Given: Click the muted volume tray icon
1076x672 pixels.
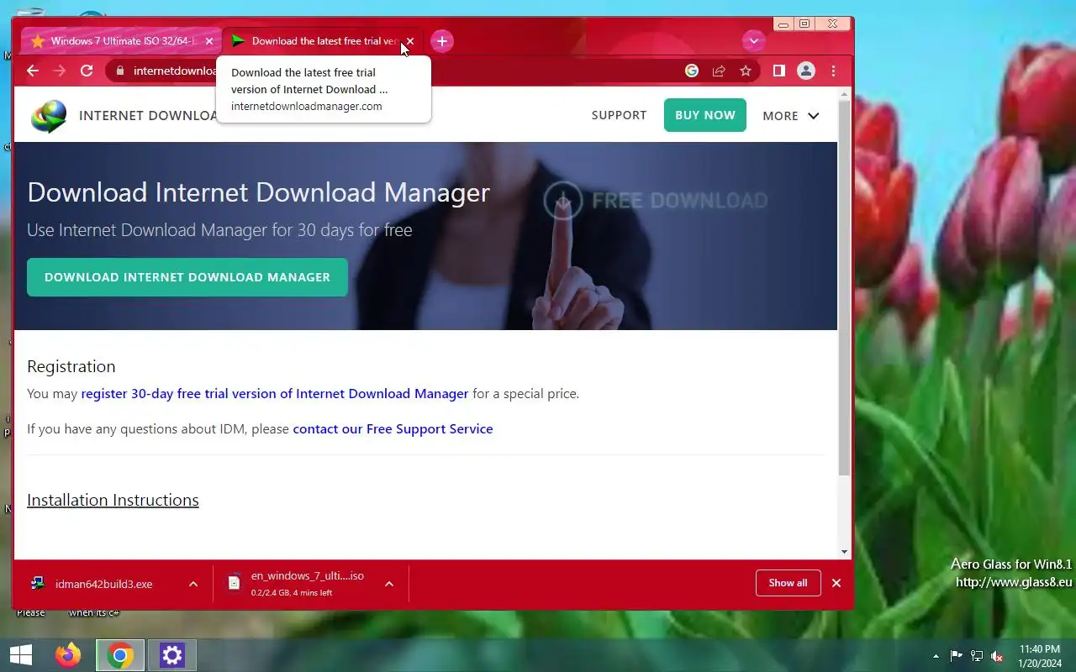Looking at the screenshot, I should pos(997,656).
